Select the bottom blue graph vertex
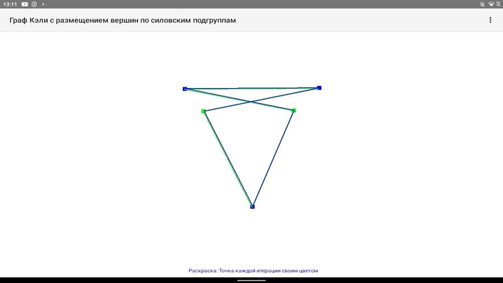The height and width of the screenshot is (283, 503). 253,207
